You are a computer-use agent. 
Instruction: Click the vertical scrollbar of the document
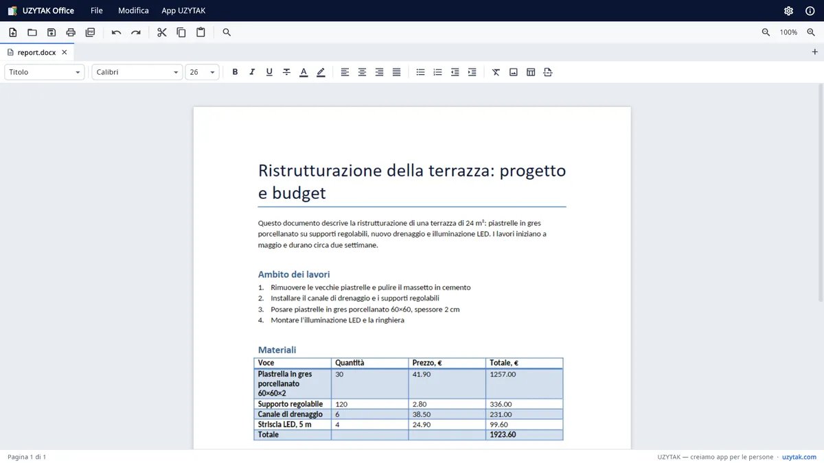pos(821,194)
